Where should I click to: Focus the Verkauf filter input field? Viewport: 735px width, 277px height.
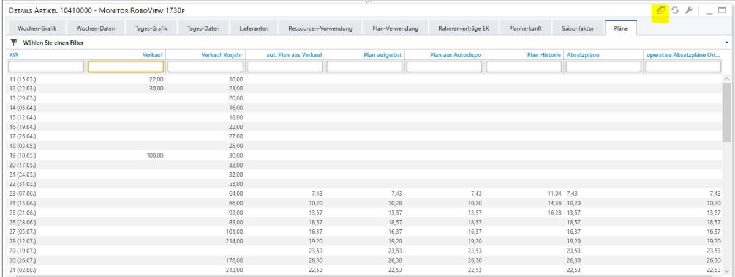click(x=126, y=67)
